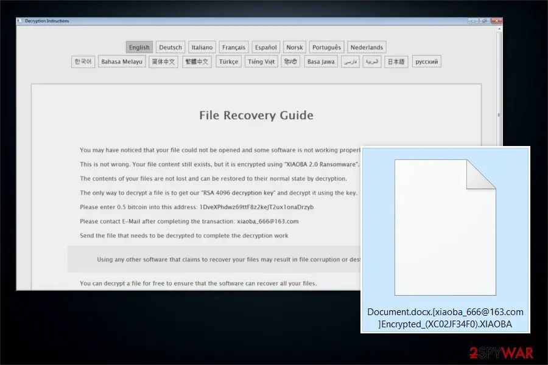548x365 pixels.
Task: Maximize the Decryption Instructions window
Action: tap(485, 21)
